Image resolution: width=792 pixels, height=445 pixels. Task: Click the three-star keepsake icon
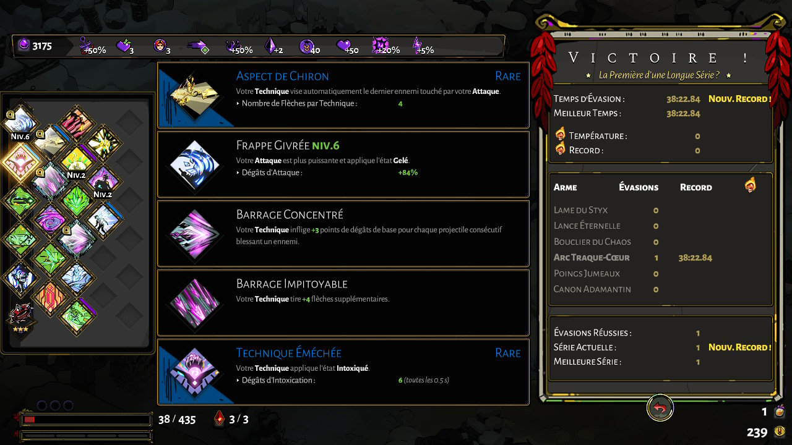(20, 316)
